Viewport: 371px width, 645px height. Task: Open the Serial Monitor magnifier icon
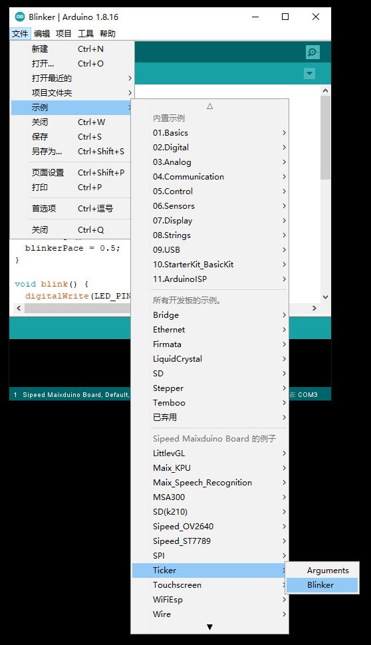312,53
